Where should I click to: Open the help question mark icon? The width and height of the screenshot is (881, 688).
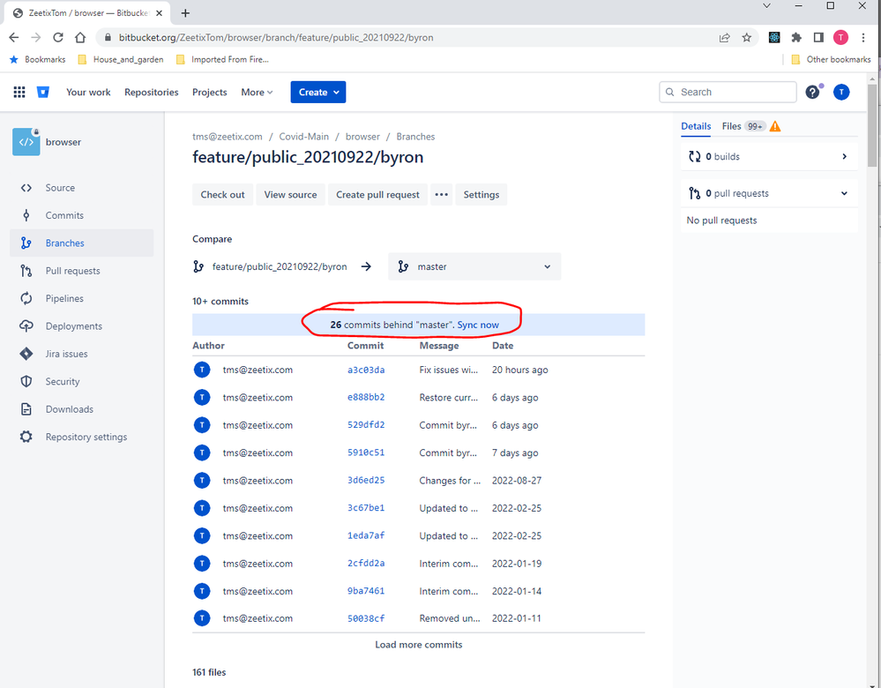point(812,93)
